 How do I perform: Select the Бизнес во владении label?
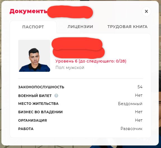(x=40, y=112)
